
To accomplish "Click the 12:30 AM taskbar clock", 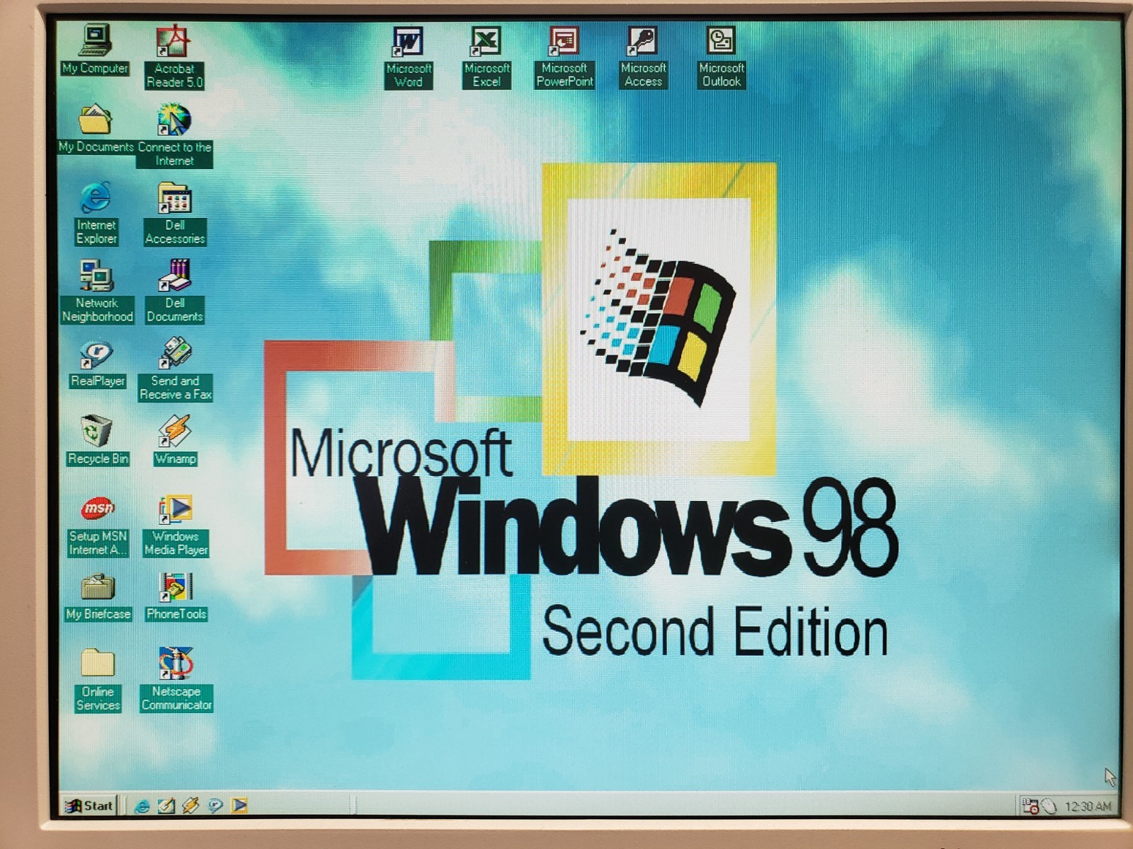I will click(1088, 807).
